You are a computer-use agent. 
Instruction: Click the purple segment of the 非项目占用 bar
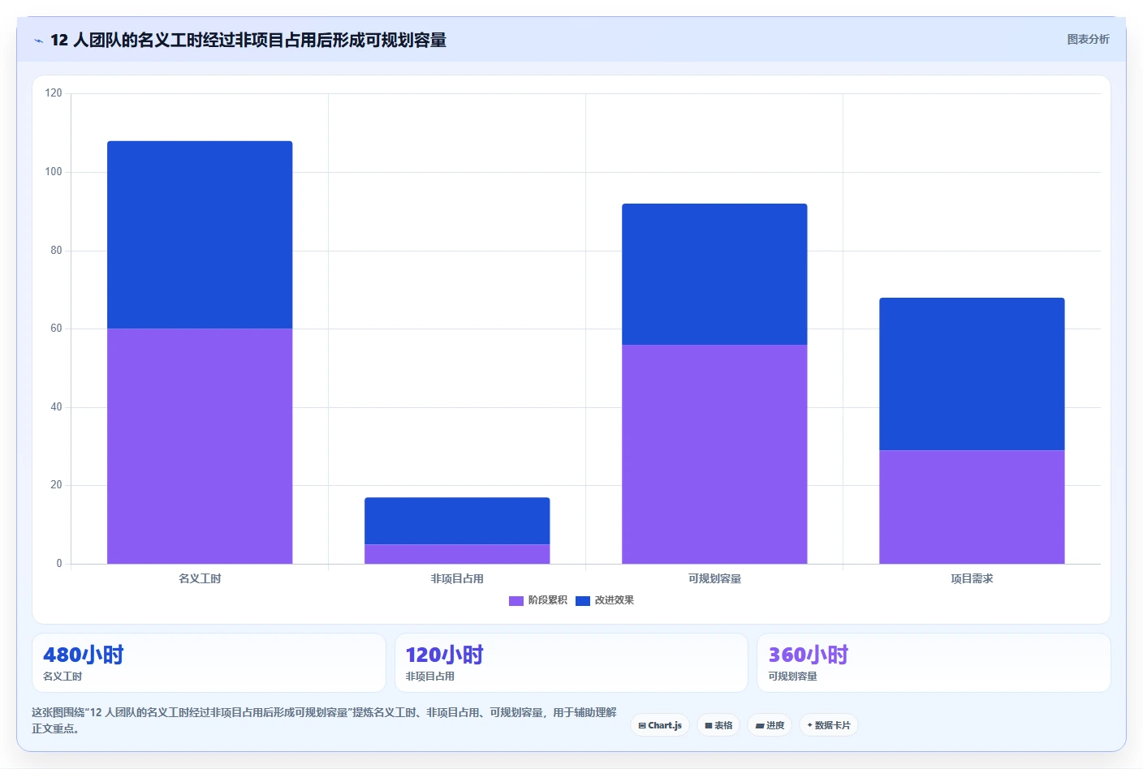[x=457, y=554]
